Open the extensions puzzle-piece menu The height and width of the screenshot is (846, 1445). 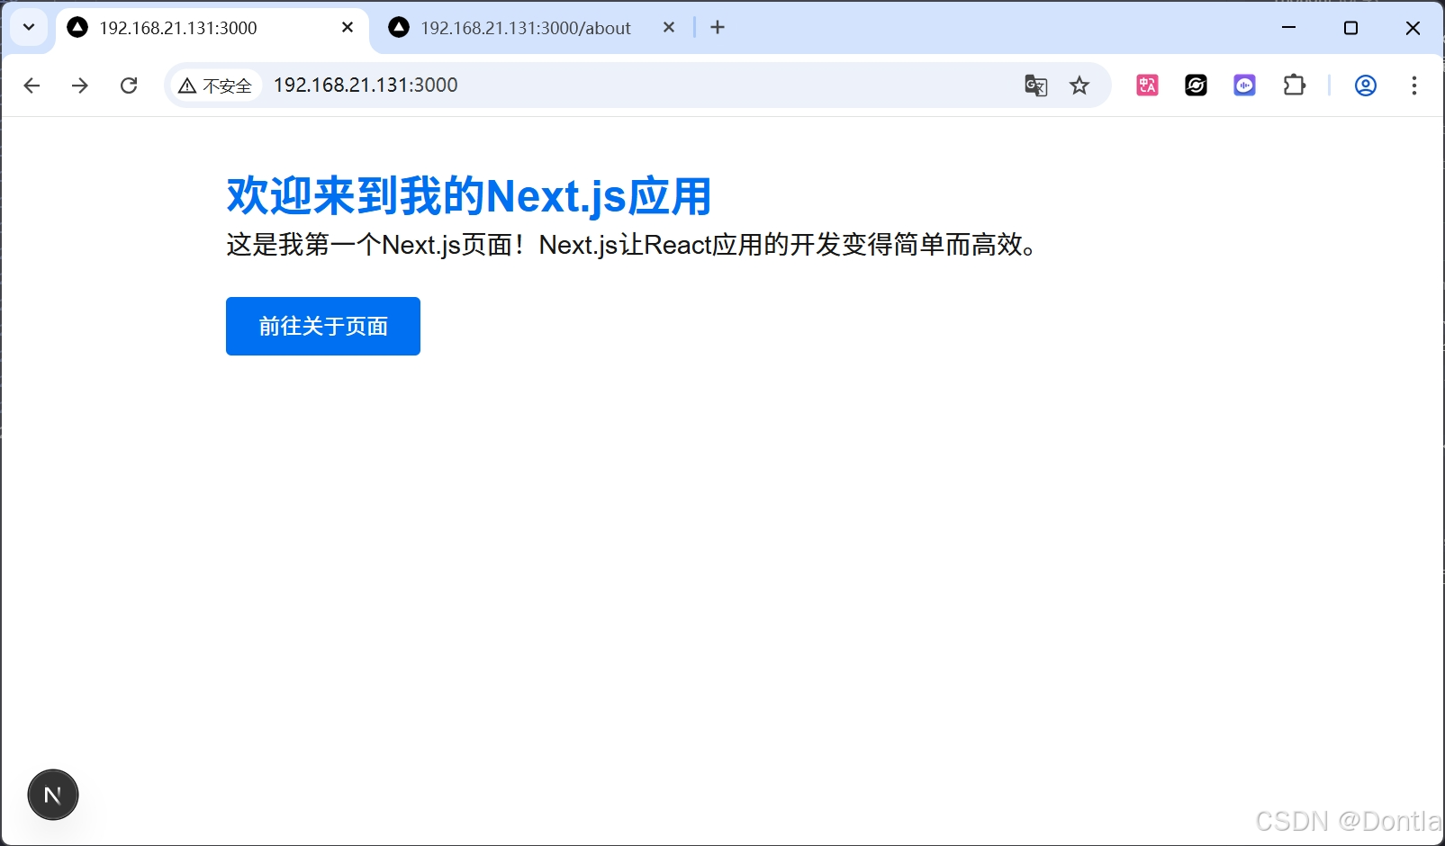click(1294, 85)
